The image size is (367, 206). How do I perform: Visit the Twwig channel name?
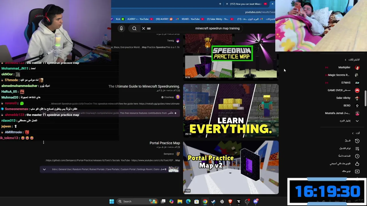click(x=170, y=41)
